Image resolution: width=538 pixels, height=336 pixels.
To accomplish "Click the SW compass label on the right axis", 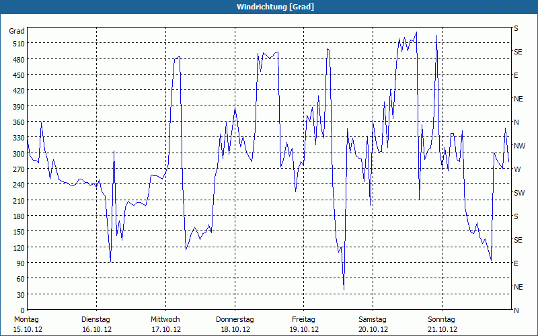I will [x=519, y=193].
